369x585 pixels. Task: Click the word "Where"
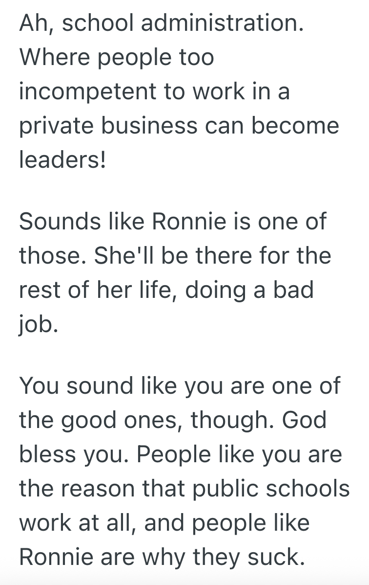tap(55, 58)
